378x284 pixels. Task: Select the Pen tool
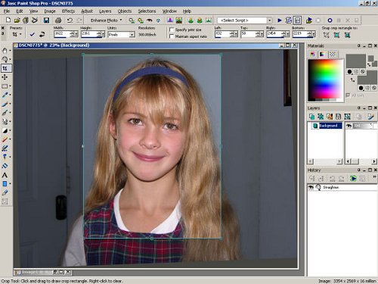pyautogui.click(x=5, y=192)
